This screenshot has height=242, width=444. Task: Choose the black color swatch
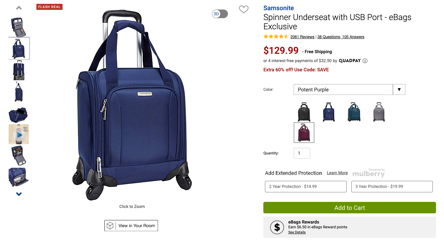(x=304, y=112)
